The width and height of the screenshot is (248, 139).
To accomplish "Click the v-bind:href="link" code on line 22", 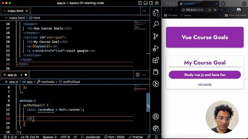I will [48, 51].
